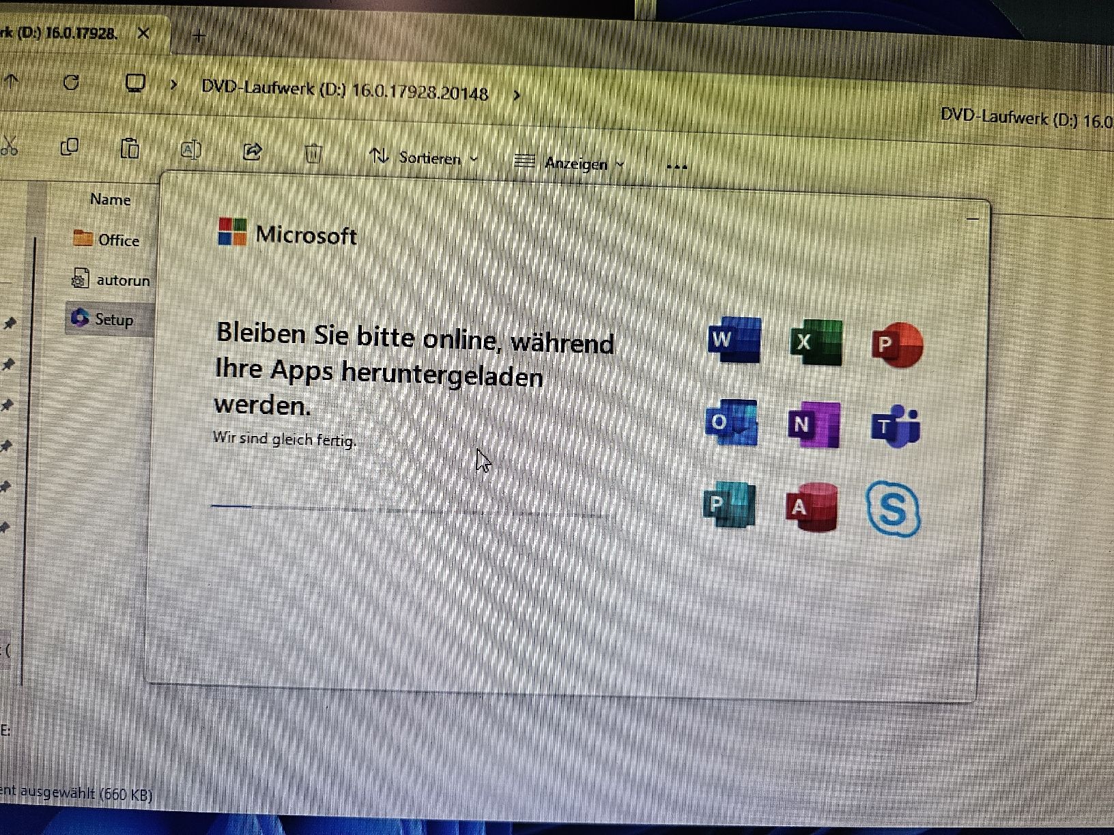1114x835 pixels.
Task: Select the DVD-Laufwerk (D:) breadcrumb in address bar
Action: [345, 90]
